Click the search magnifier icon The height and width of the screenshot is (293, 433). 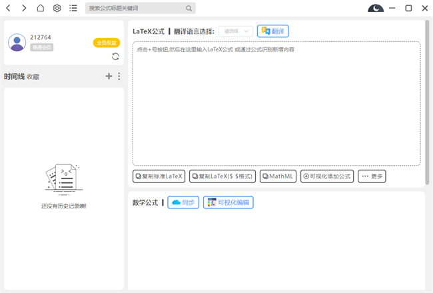click(x=189, y=9)
